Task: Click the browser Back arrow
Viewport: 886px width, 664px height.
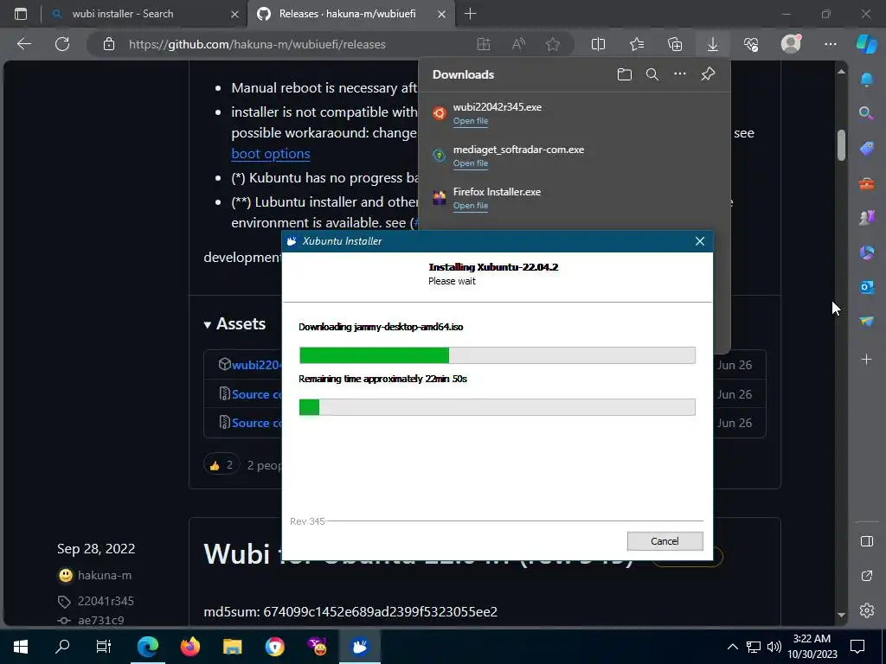Action: point(24,44)
